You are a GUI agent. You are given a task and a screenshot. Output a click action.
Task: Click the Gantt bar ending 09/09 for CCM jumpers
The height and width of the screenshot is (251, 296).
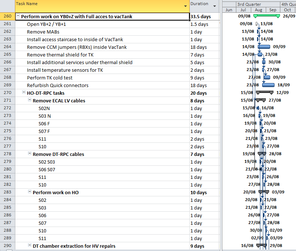[x=264, y=47]
